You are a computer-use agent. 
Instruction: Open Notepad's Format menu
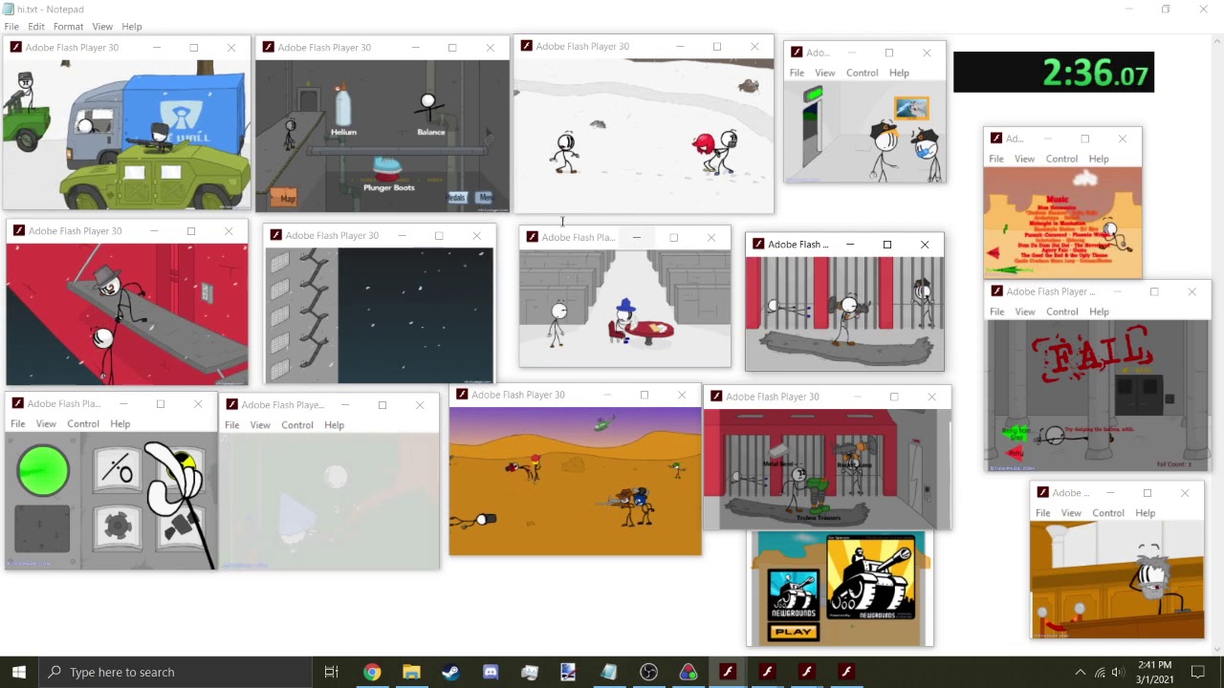point(68,27)
